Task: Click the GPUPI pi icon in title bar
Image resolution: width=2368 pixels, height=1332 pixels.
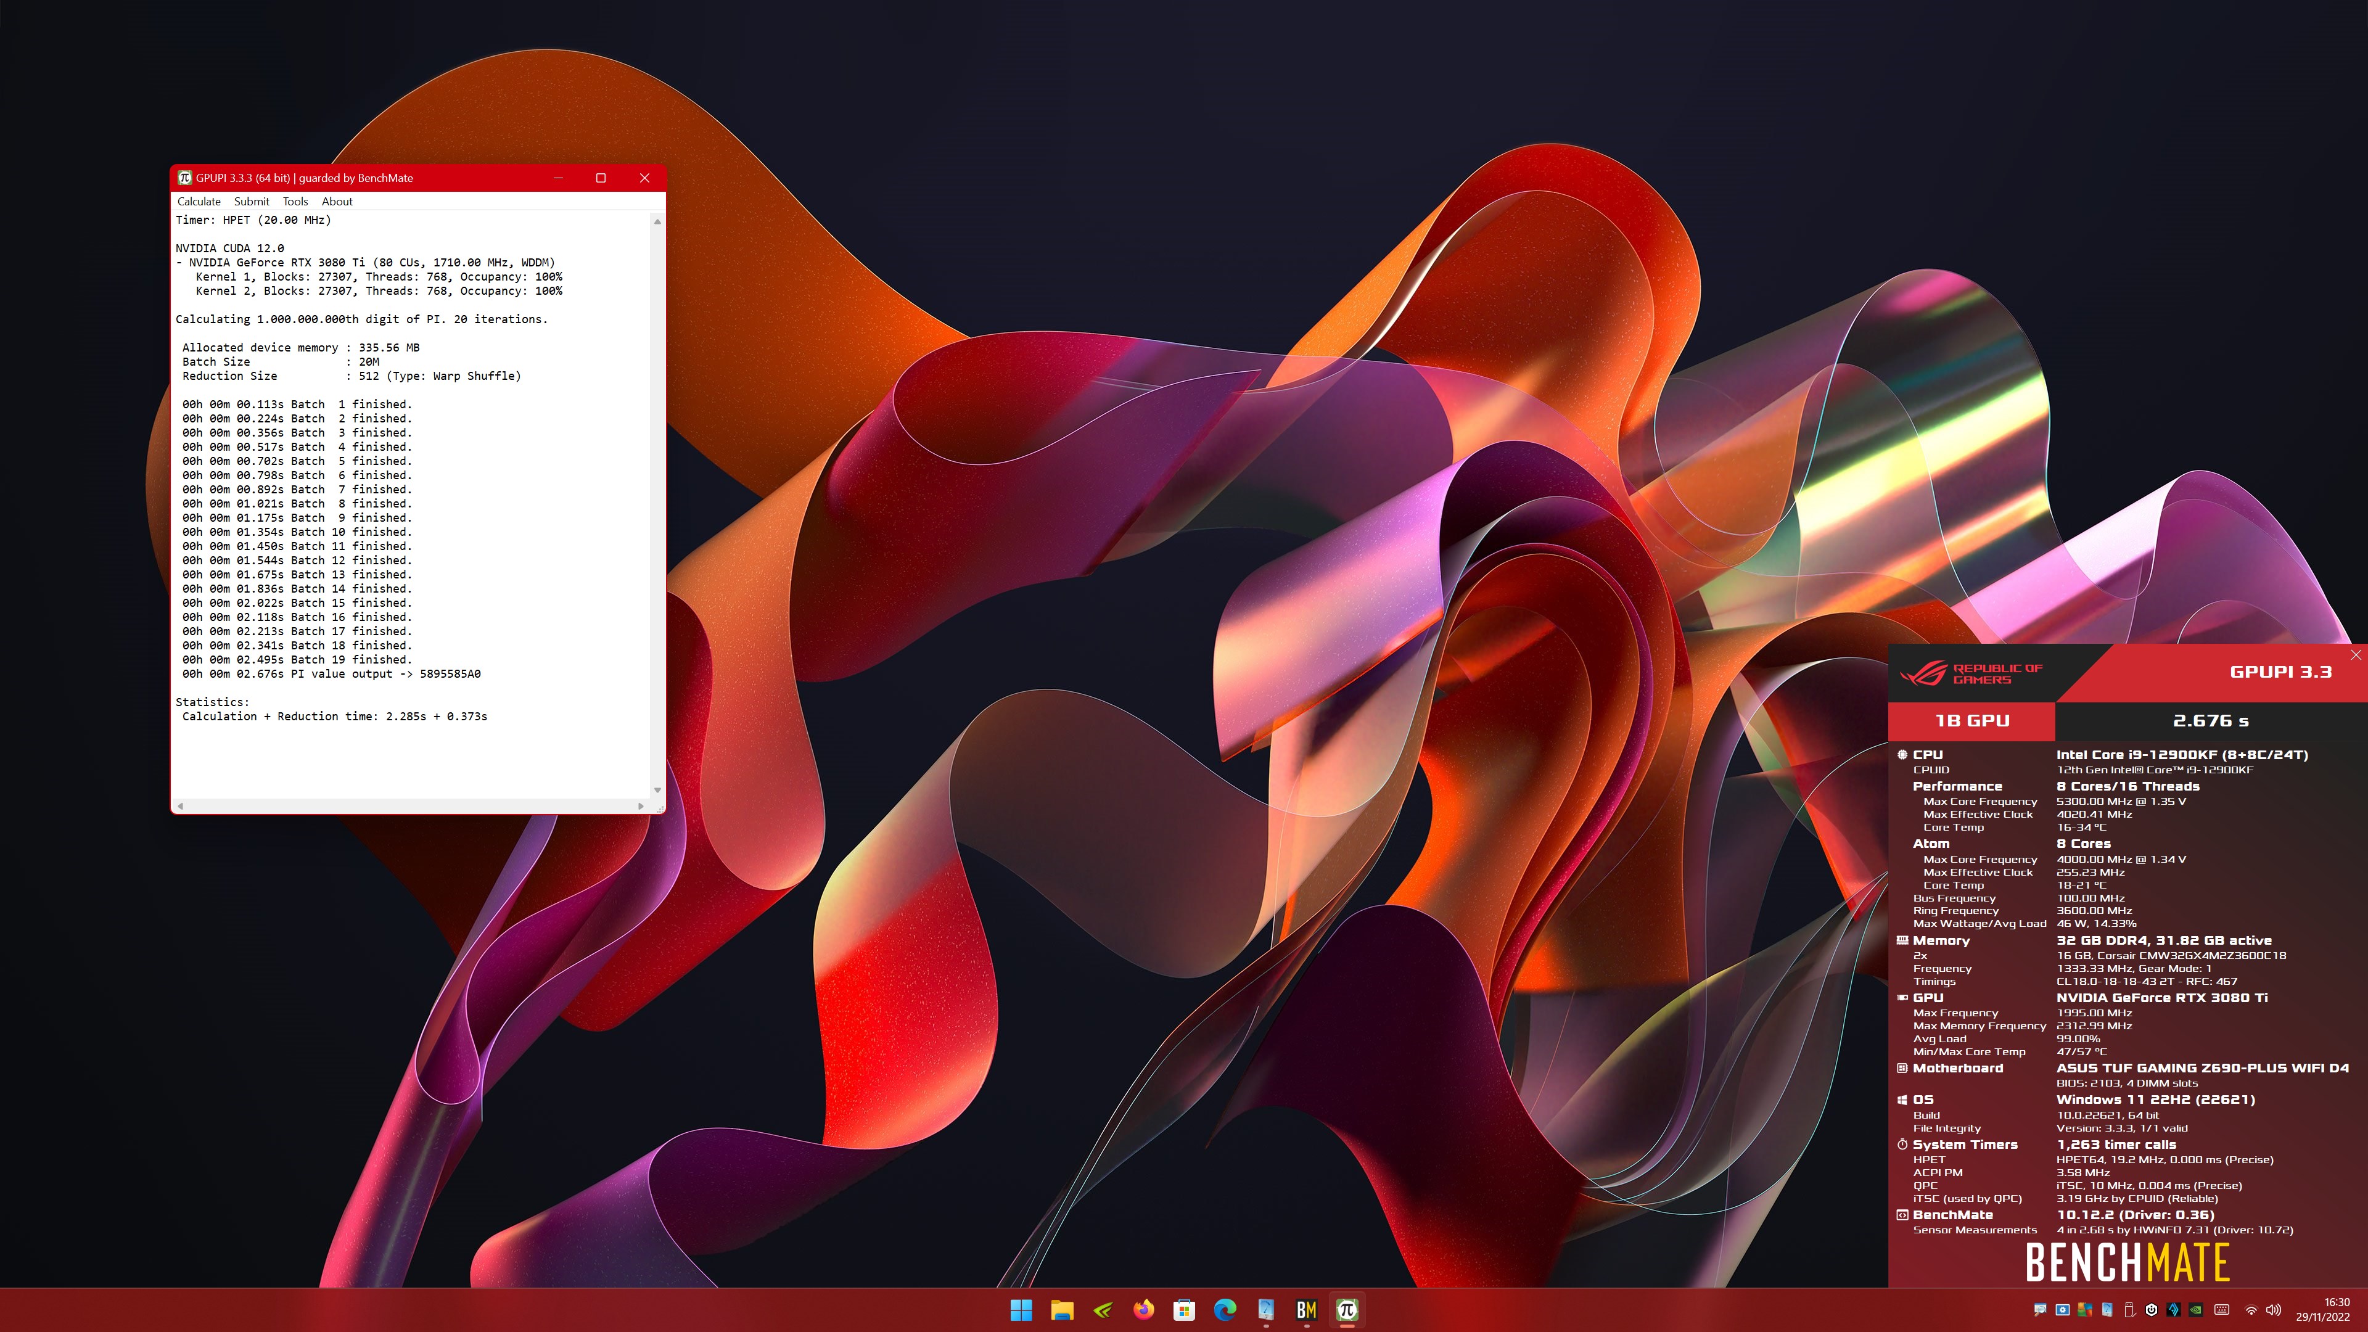Action: (x=185, y=178)
